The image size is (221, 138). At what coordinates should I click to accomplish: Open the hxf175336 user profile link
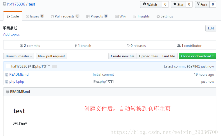click(x=16, y=4)
